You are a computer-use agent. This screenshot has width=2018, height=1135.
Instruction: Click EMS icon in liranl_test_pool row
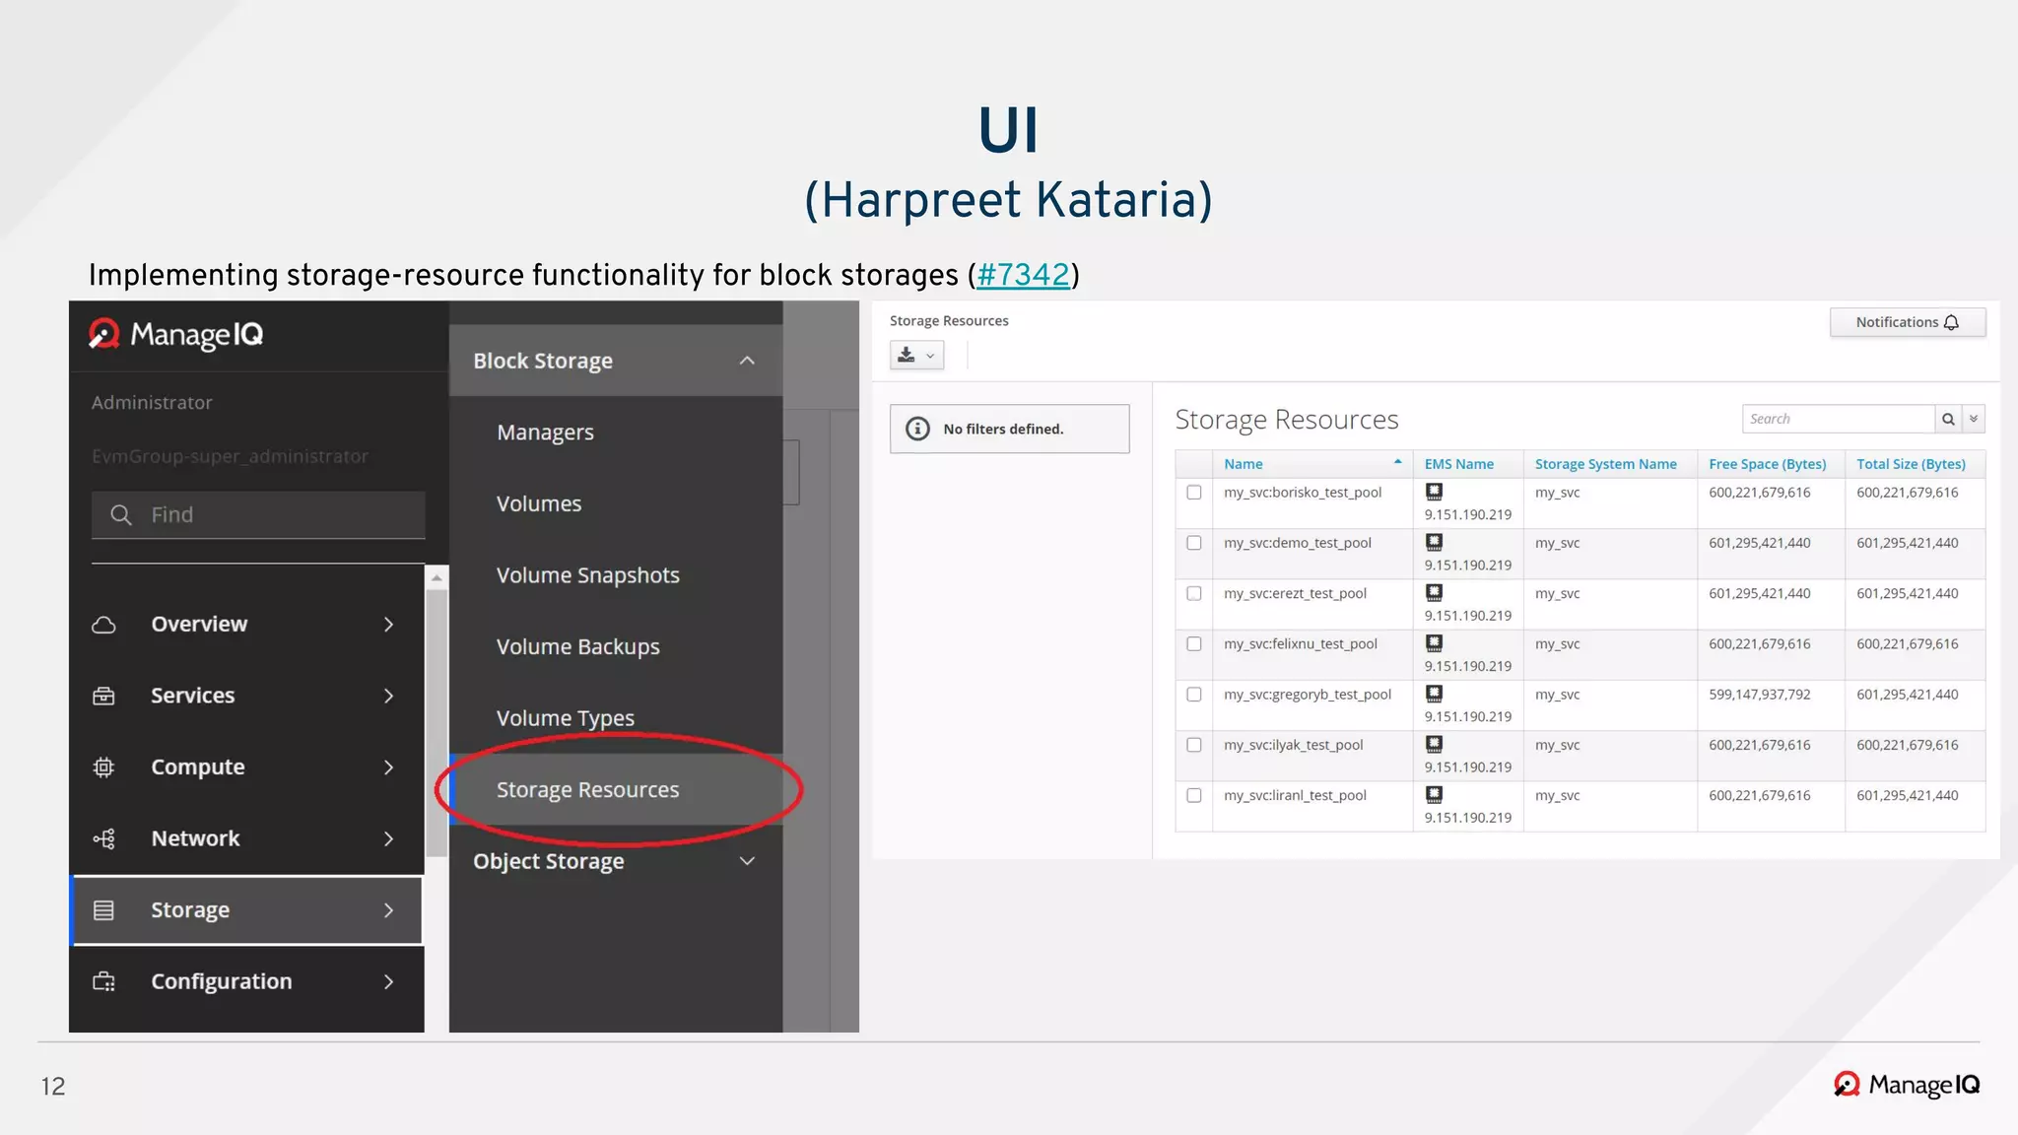tap(1435, 794)
